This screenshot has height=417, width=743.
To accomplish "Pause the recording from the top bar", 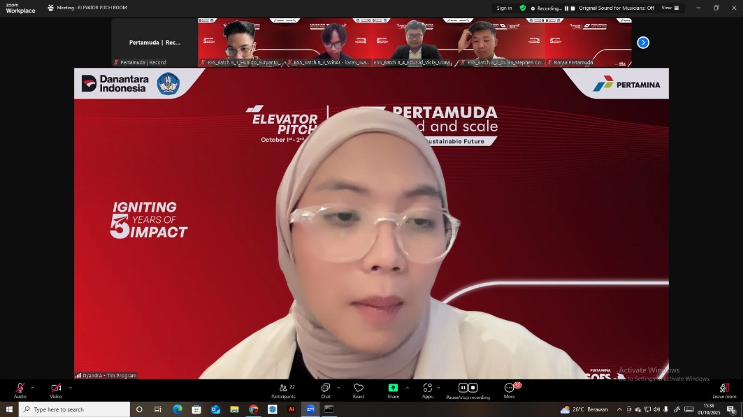I will coord(567,8).
